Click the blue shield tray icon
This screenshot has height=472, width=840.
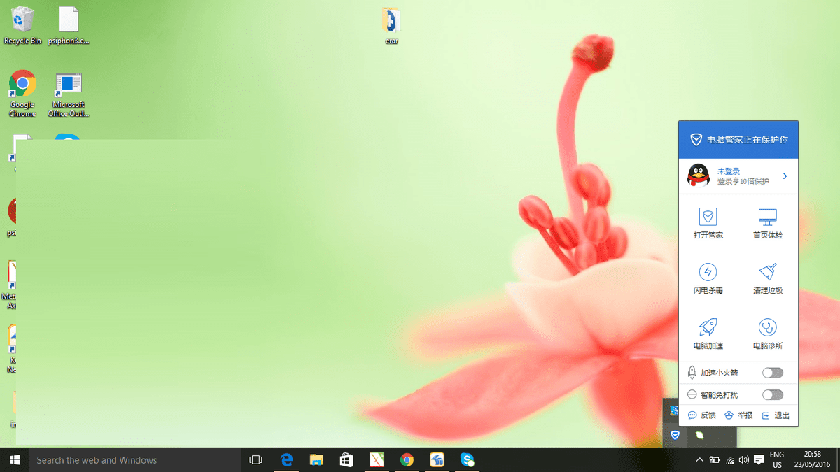[675, 435]
